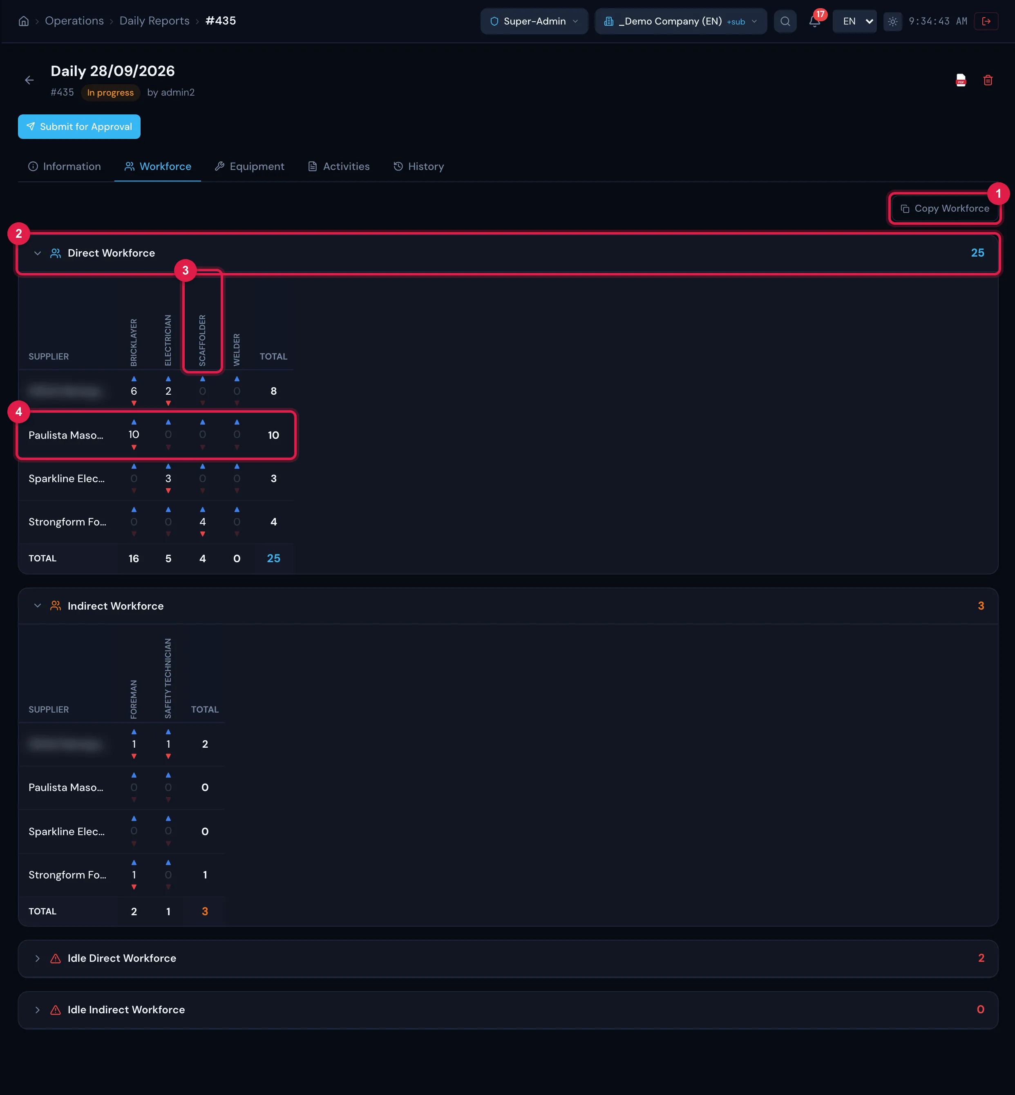Go to Activities tab

pos(339,166)
